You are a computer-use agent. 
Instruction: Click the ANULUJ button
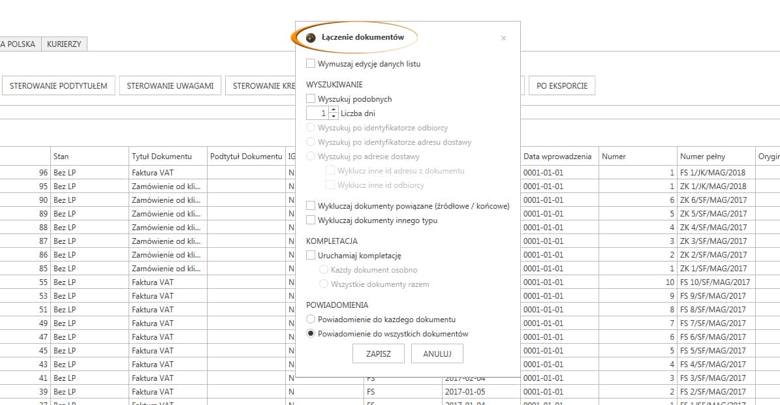click(437, 354)
